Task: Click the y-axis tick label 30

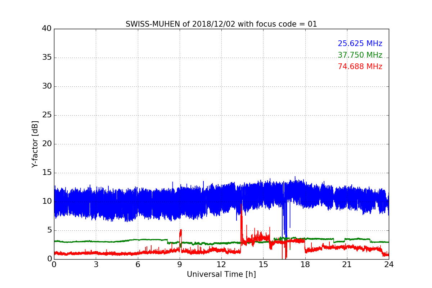Action: point(47,86)
